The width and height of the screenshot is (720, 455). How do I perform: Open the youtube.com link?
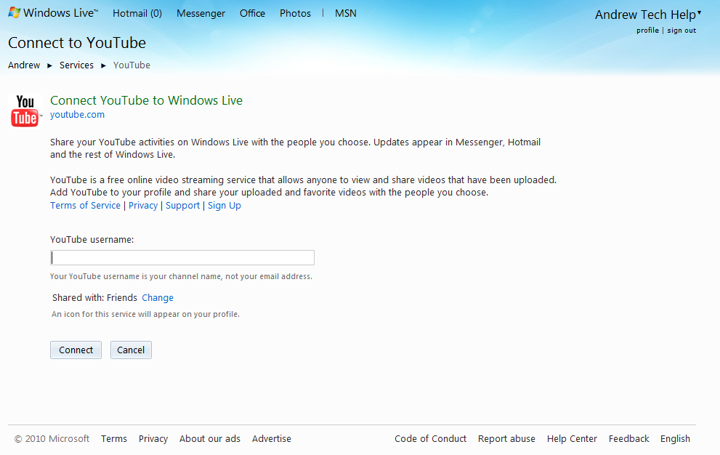coord(77,114)
